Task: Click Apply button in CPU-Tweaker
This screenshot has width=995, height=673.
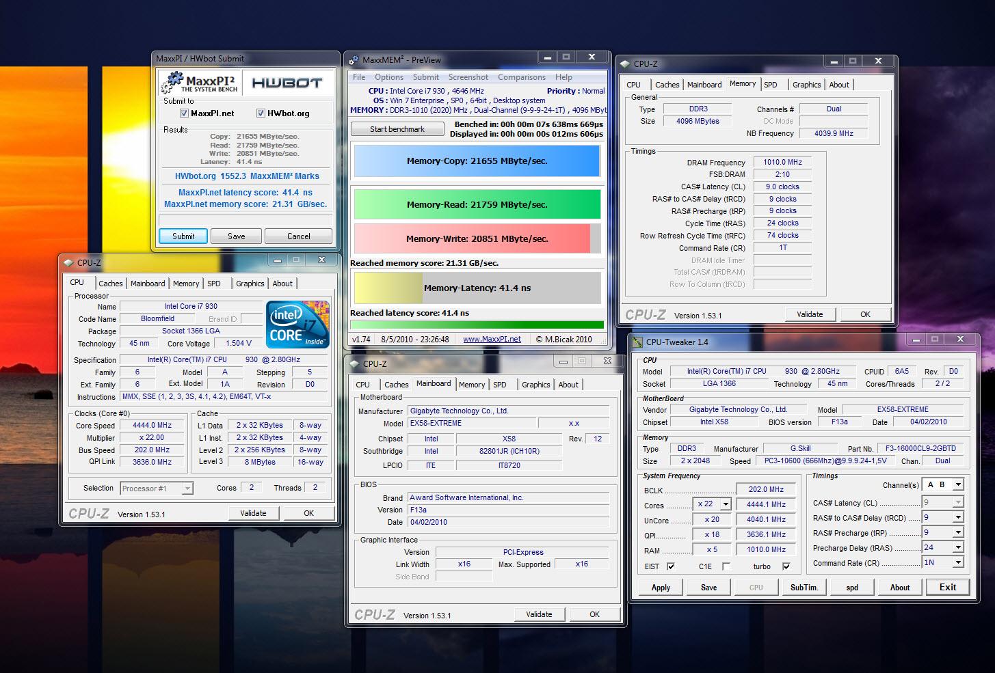Action: [x=661, y=588]
